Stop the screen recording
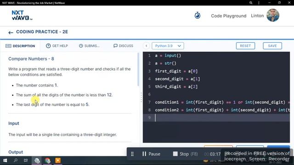This screenshot has height=165, width=294. (x=185, y=154)
